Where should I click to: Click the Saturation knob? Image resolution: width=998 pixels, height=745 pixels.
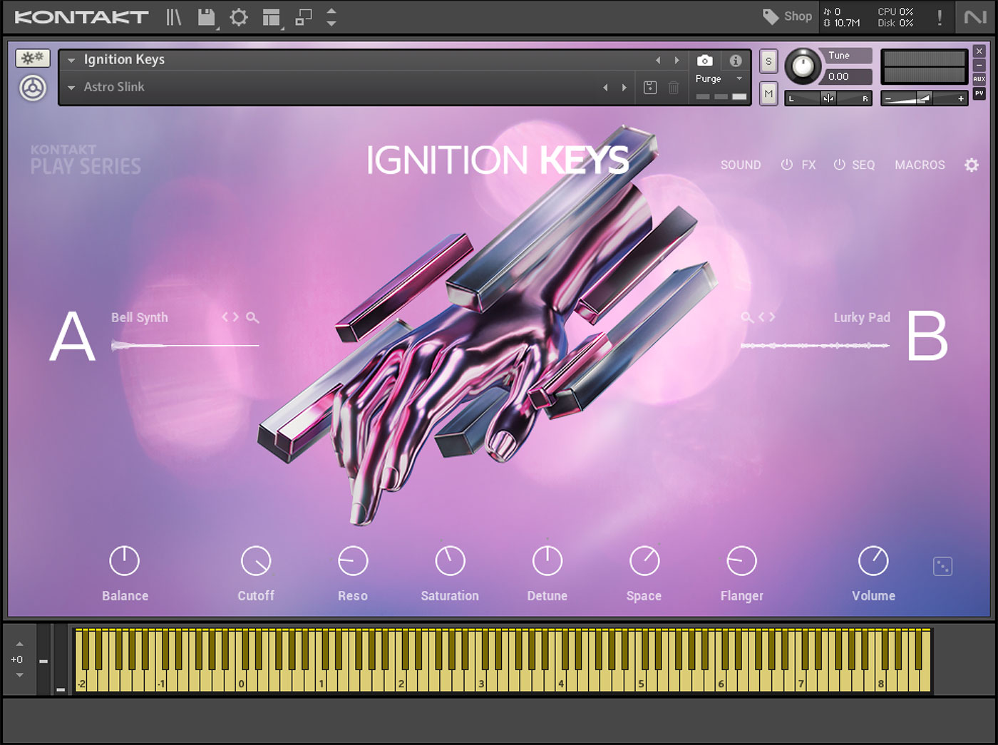tap(450, 561)
